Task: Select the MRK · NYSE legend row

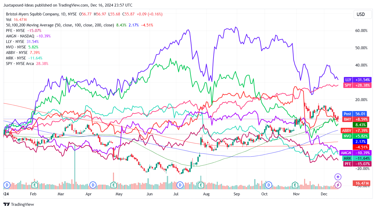Action: 24,58
